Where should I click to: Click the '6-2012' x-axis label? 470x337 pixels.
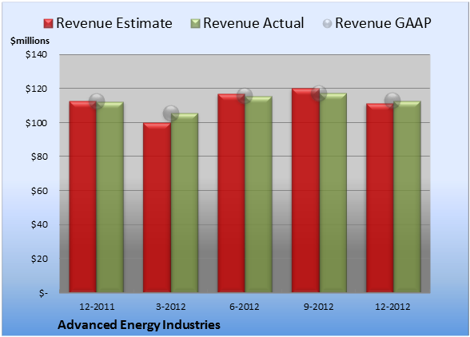(245, 307)
